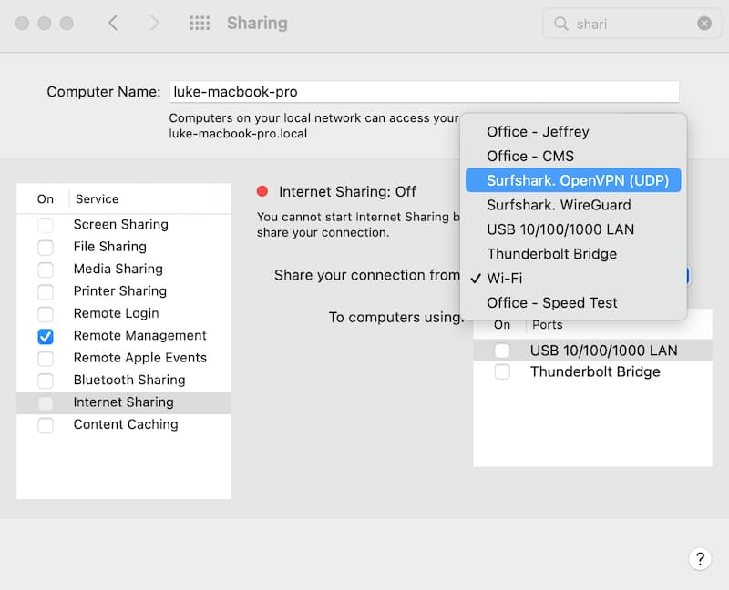Viewport: 729px width, 590px height.
Task: Choose Office - CMS from dropdown
Action: [573, 156]
